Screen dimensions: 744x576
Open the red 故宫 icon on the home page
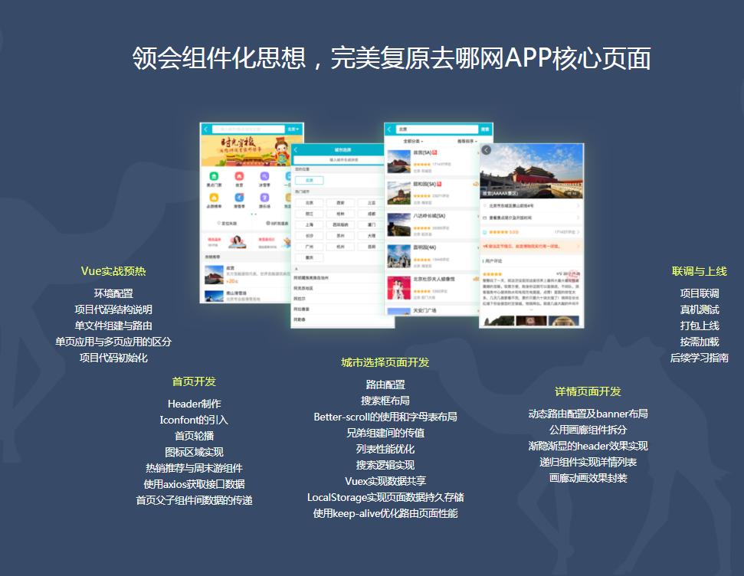[x=239, y=176]
